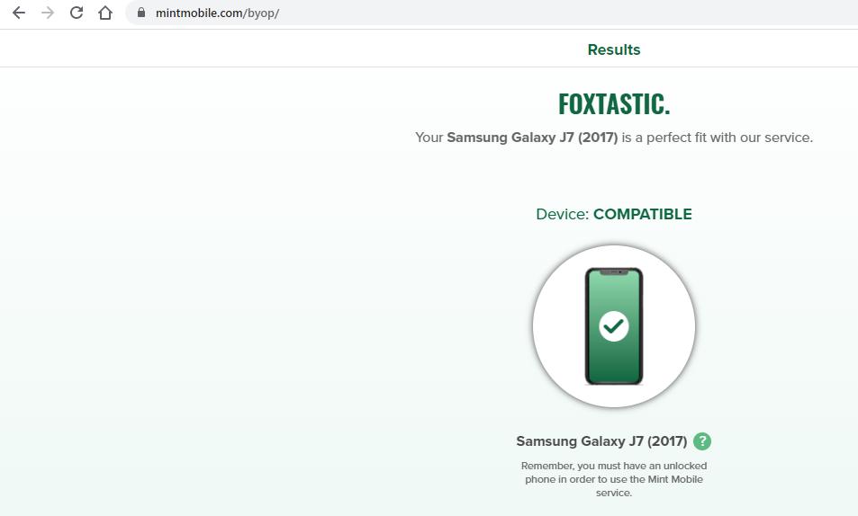The width and height of the screenshot is (858, 516).
Task: Select the Results tab heading
Action: 614,49
